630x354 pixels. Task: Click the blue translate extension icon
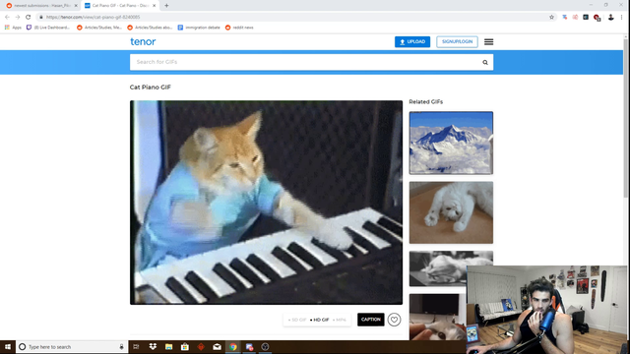tap(564, 17)
